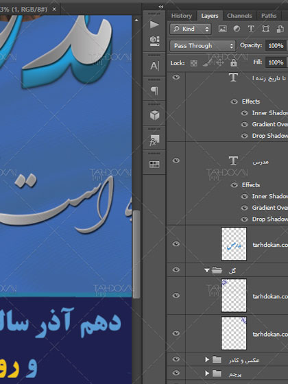Lock image pixels brush icon
Screen dimensions: 288x384
[x=206, y=63]
